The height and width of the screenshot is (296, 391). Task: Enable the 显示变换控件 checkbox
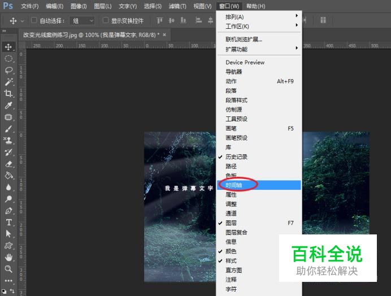[x=106, y=20]
